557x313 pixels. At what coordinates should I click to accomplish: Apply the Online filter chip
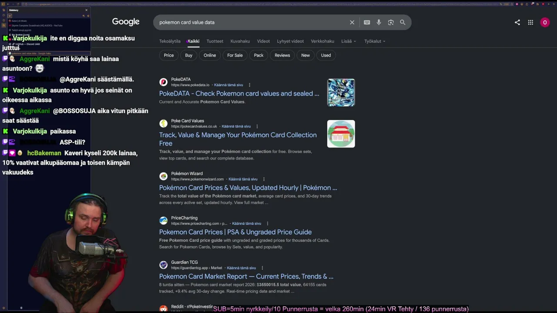(210, 55)
